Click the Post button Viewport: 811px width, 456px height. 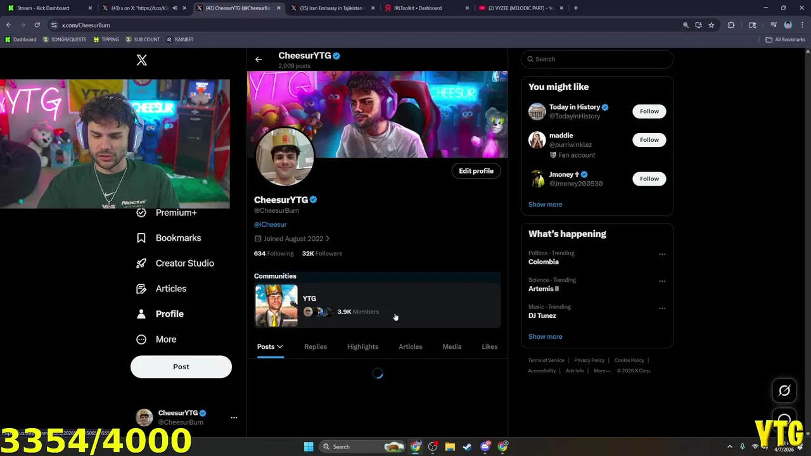click(x=181, y=367)
